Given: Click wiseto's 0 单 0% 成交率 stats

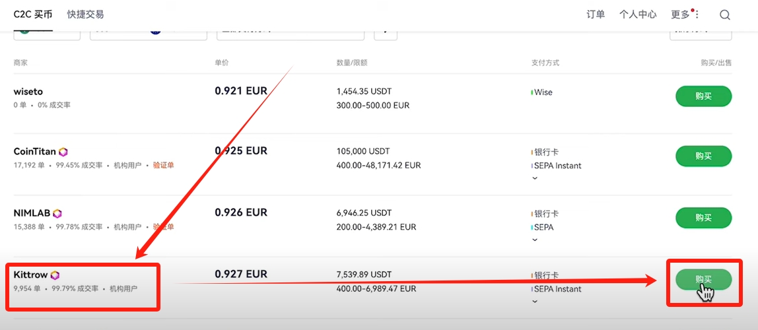Looking at the screenshot, I should 42,105.
